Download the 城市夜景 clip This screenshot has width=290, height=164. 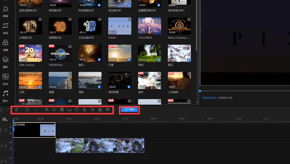tap(129, 87)
